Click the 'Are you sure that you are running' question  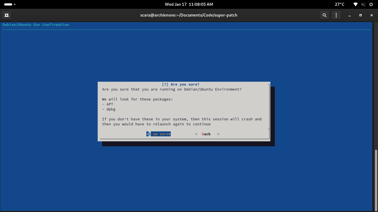[172, 89]
